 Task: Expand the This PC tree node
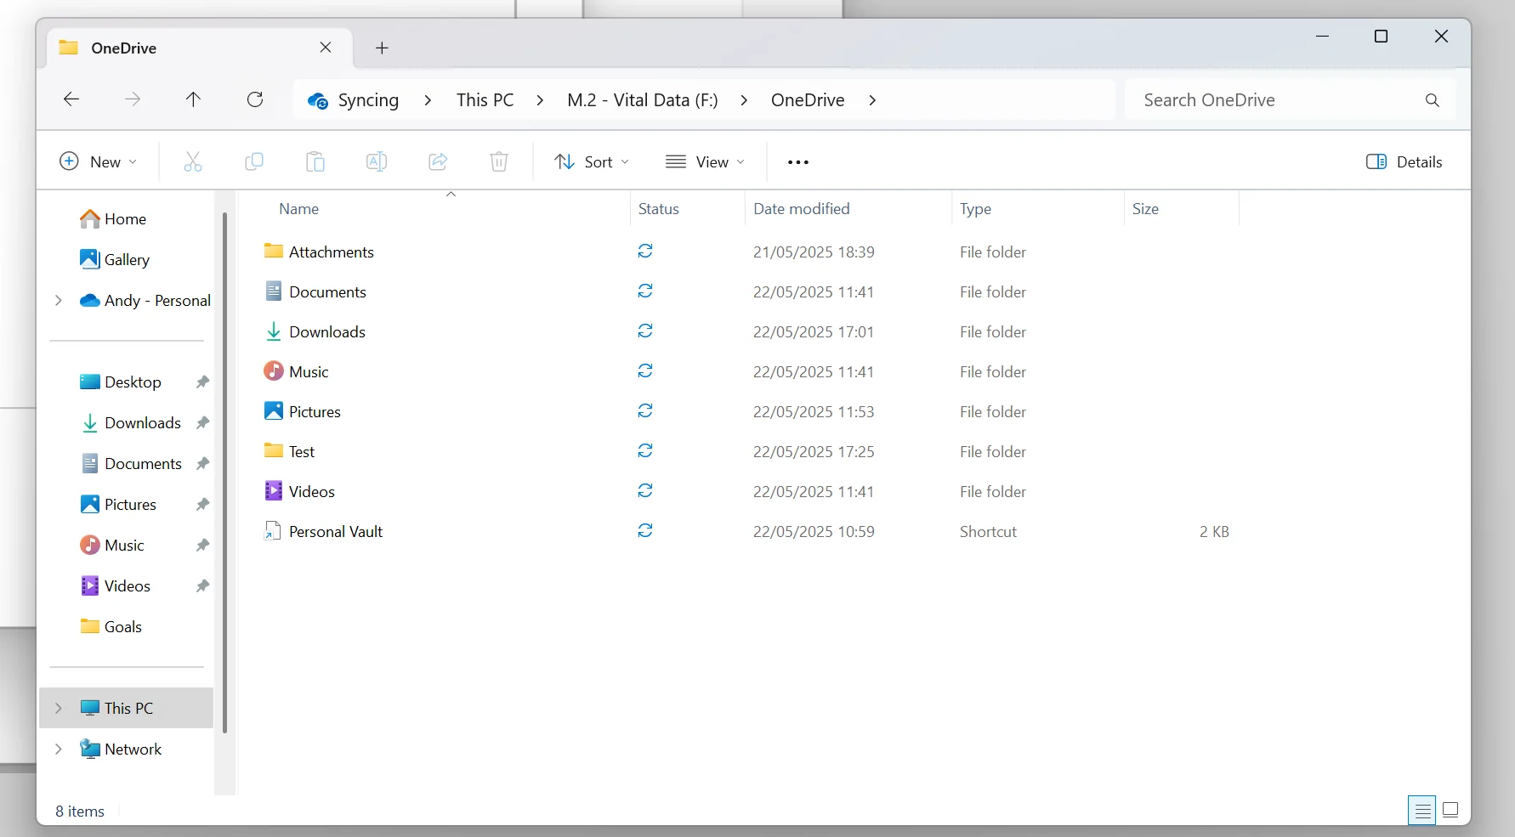pyautogui.click(x=58, y=708)
